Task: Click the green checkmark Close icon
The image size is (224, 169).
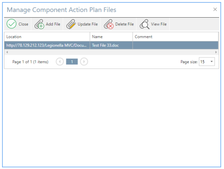Action: coord(12,24)
